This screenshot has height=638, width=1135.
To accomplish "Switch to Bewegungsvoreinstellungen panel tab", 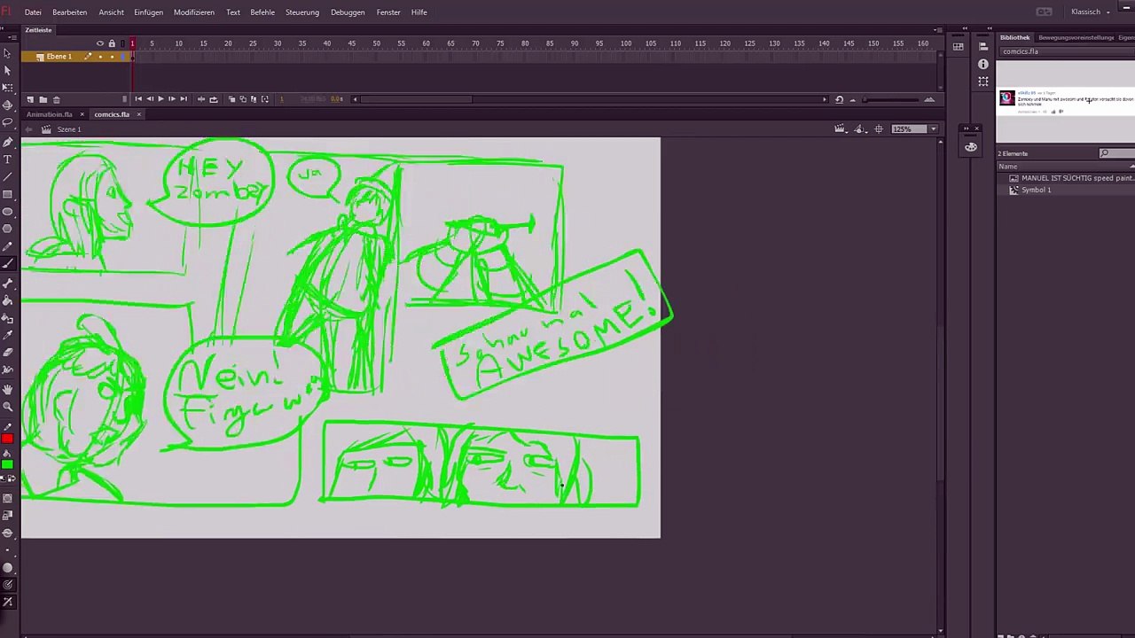I will 1076,38.
